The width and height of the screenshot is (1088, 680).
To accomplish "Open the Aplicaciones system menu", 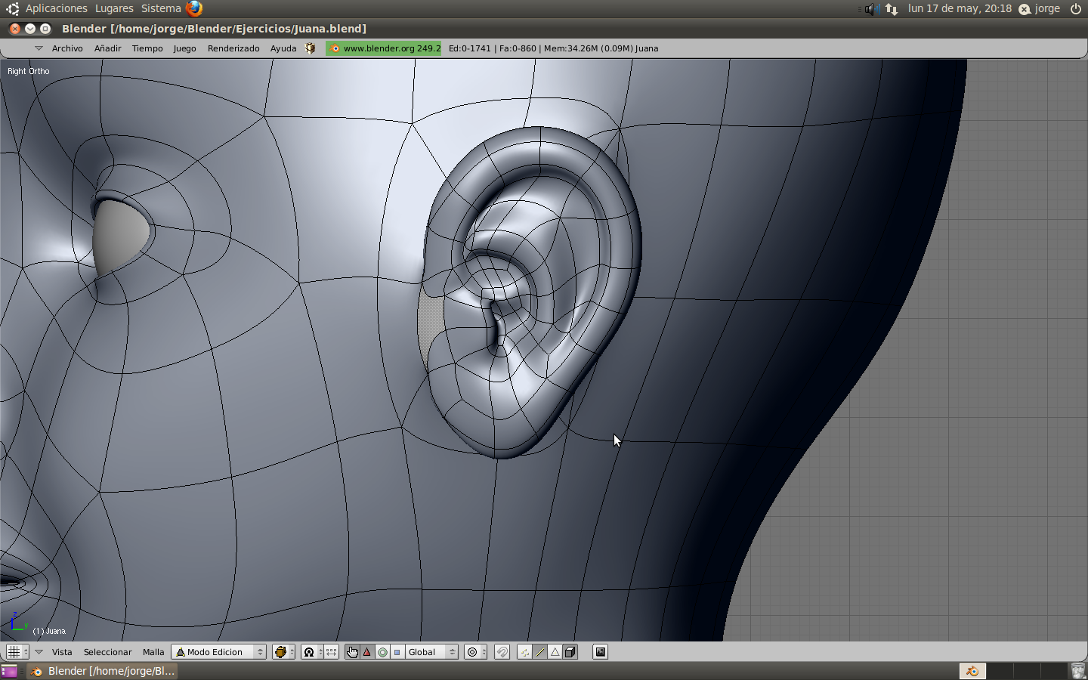I will click(x=57, y=8).
